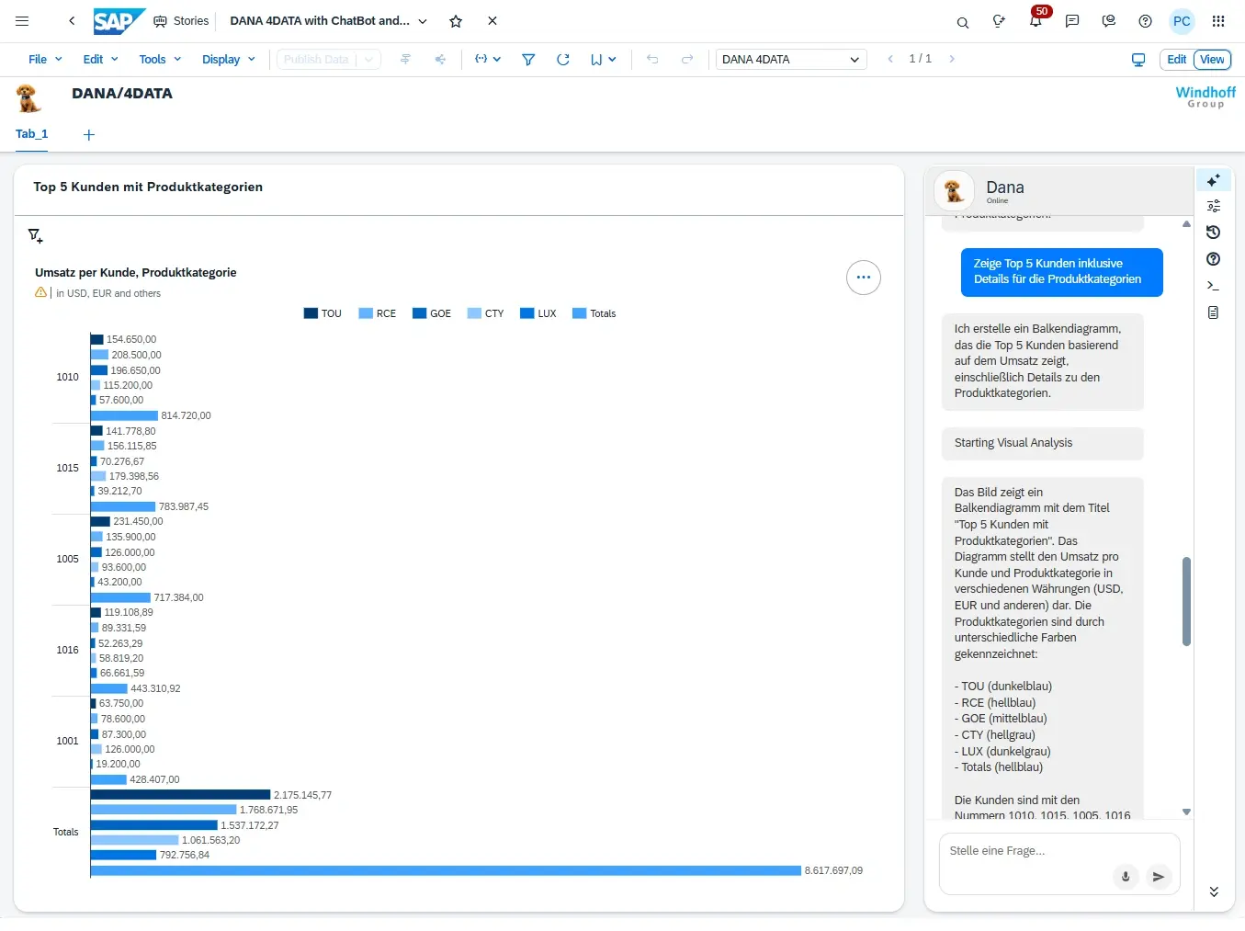Expand the bookmark dropdown in the toolbar

coord(613,59)
